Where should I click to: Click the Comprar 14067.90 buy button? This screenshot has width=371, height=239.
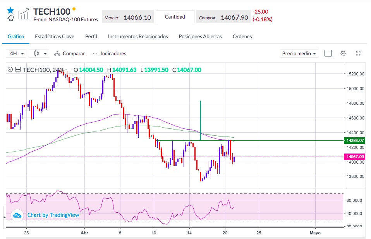point(223,17)
